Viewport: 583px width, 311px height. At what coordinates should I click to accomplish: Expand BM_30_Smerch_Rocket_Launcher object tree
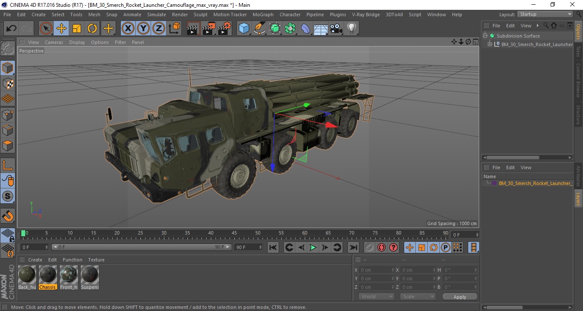(490, 44)
